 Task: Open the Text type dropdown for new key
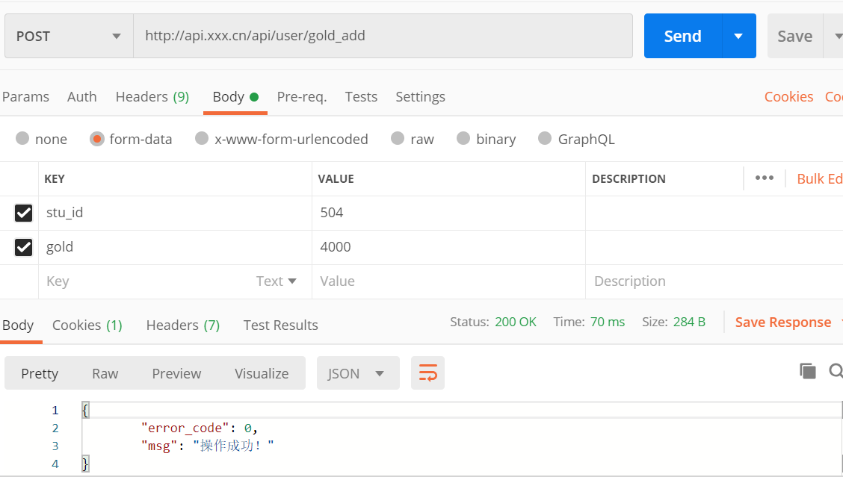tap(277, 281)
